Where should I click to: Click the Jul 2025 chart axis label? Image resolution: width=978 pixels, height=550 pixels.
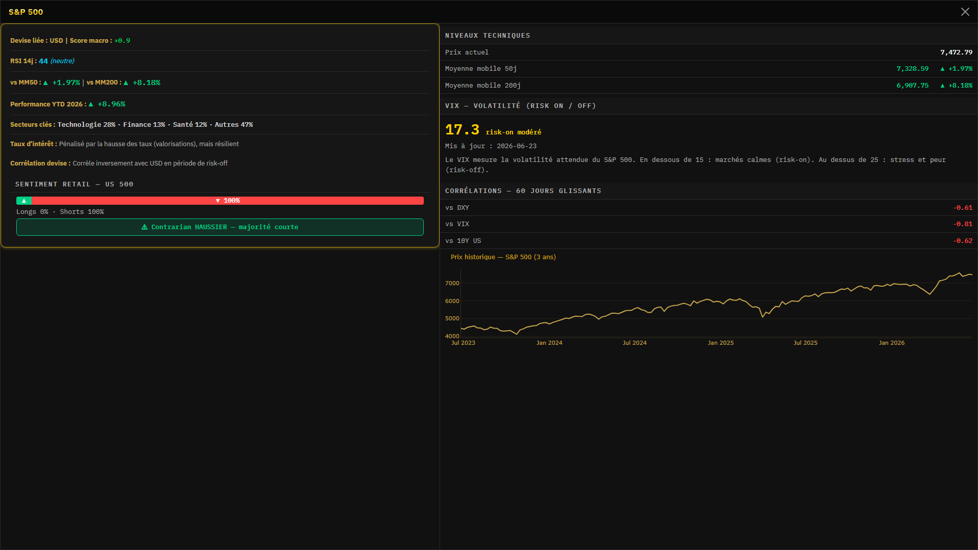805,343
